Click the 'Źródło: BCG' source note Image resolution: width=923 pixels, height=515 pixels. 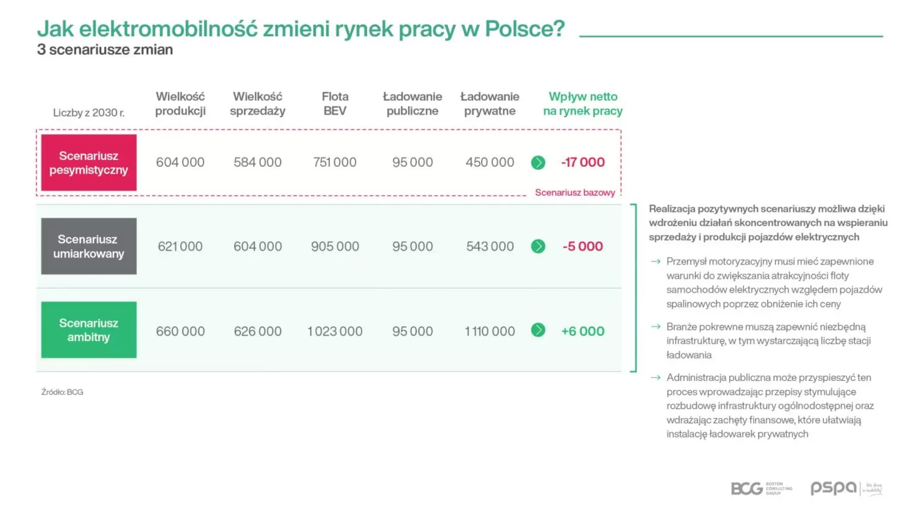[x=62, y=392]
